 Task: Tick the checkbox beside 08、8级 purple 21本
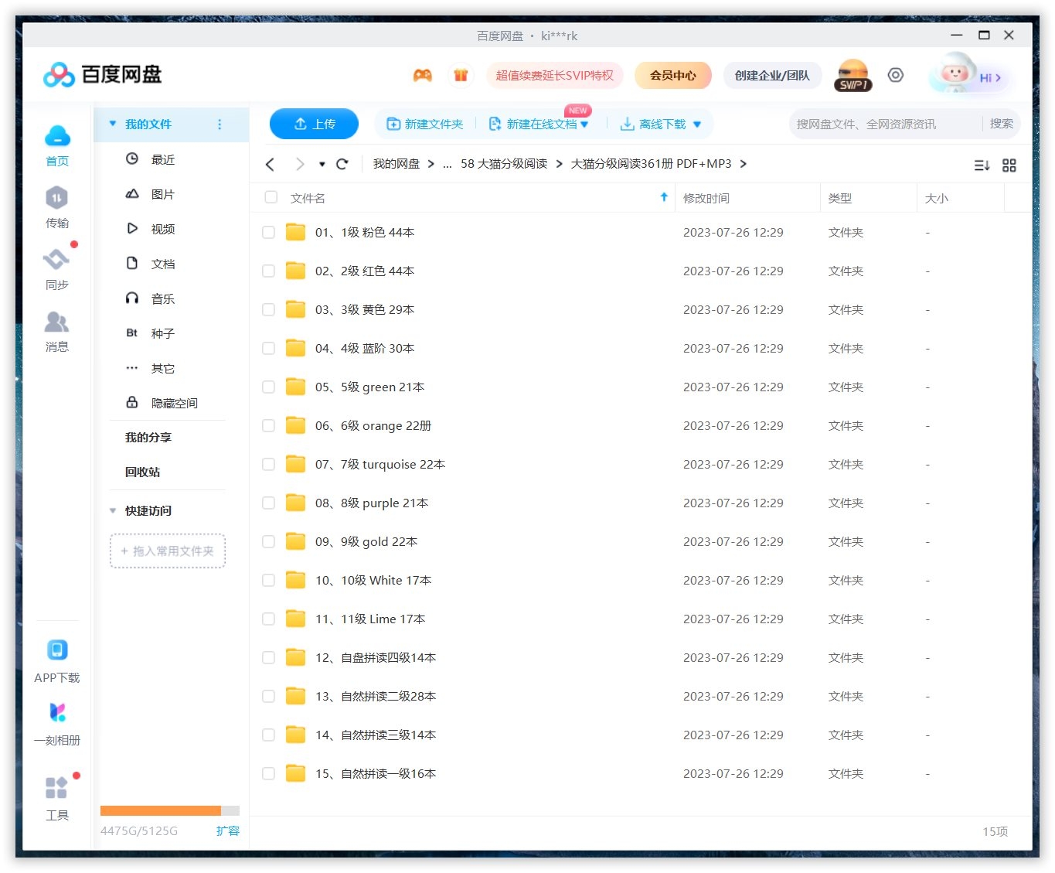click(268, 503)
